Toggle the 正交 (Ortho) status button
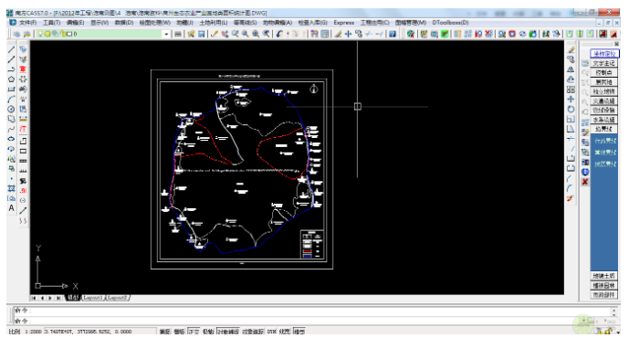The width and height of the screenshot is (629, 338). 194,332
